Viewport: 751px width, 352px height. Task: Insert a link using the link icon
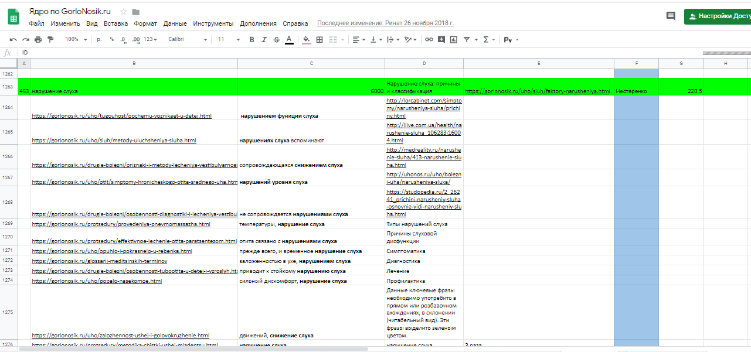(x=429, y=39)
